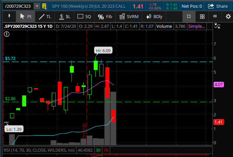
Task: Click the yellow 2 link indicator
Action: point(44,6)
